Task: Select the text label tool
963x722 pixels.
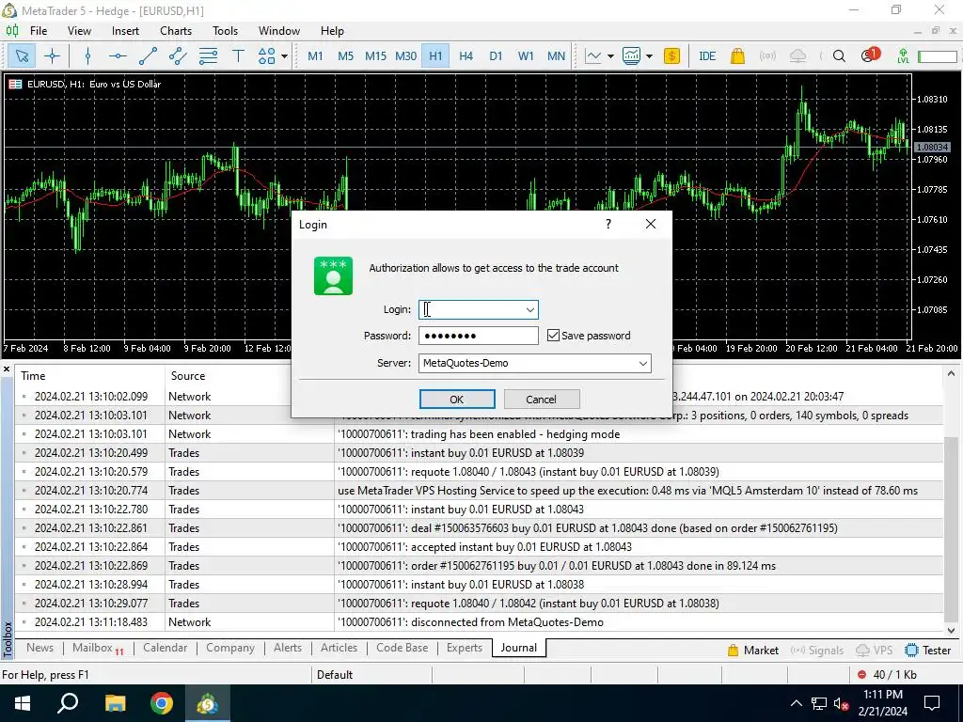Action: (238, 56)
